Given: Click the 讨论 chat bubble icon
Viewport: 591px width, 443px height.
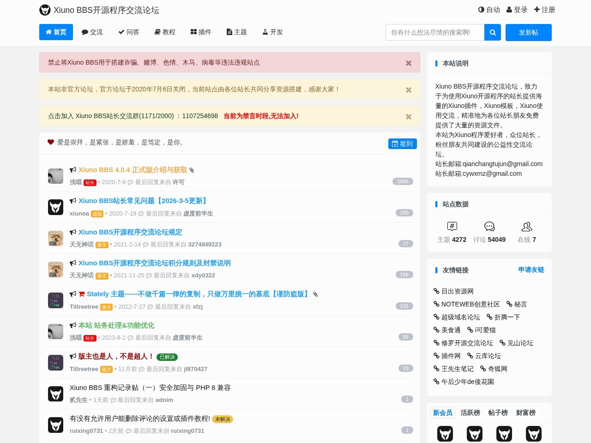Looking at the screenshot, I should (489, 226).
